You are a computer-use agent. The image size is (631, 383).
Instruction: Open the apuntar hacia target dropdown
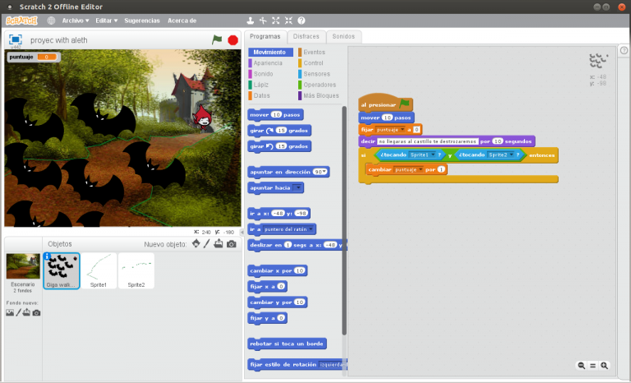pyautogui.click(x=297, y=187)
